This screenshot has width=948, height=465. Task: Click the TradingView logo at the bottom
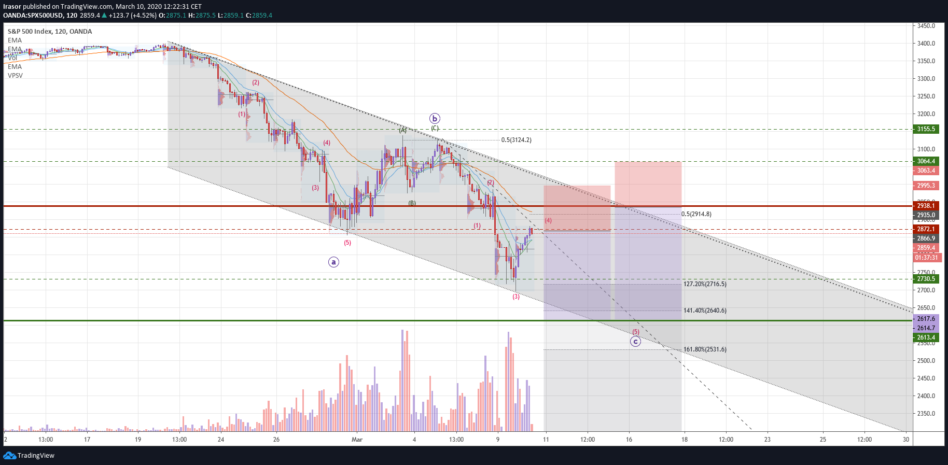pos(29,456)
